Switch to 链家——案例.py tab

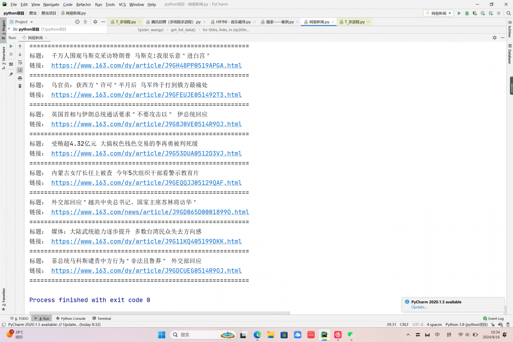click(x=280, y=22)
